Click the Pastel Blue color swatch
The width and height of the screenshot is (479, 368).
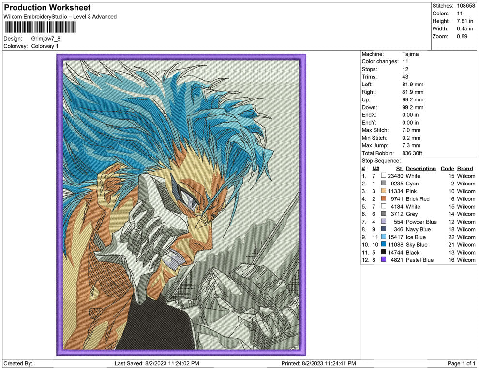[x=384, y=260]
